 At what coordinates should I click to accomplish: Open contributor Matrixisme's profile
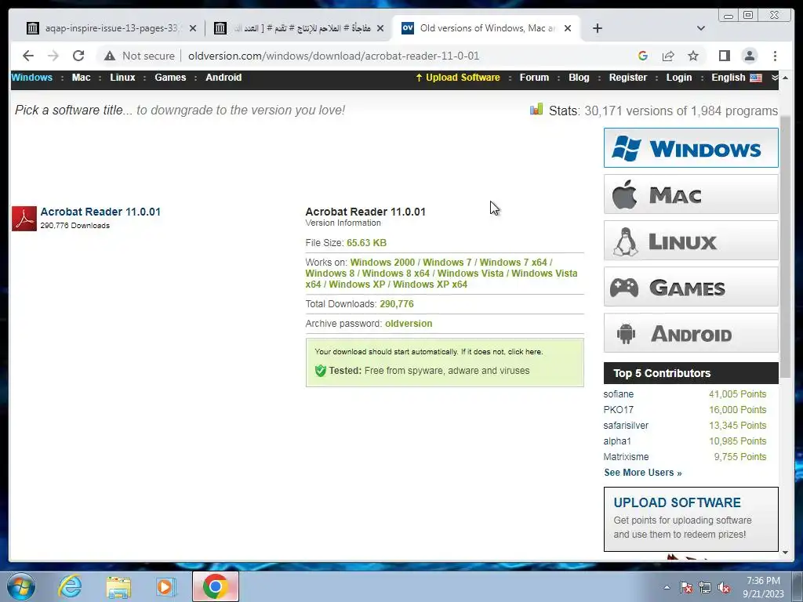point(626,457)
